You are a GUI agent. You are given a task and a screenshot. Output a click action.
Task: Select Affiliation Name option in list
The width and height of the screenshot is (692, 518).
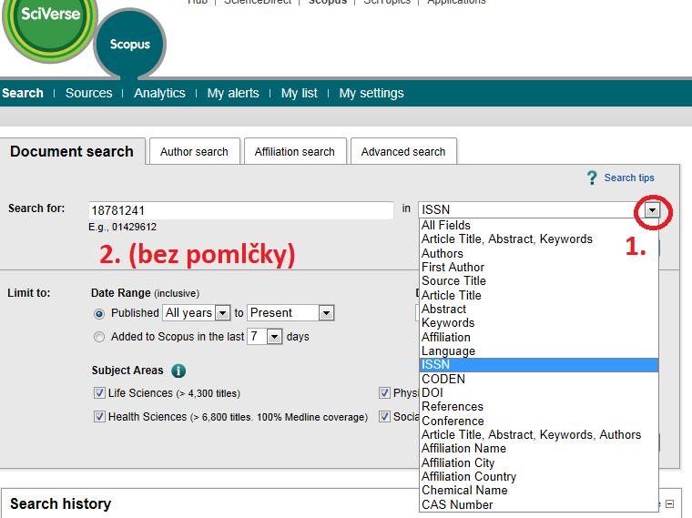click(x=538, y=448)
